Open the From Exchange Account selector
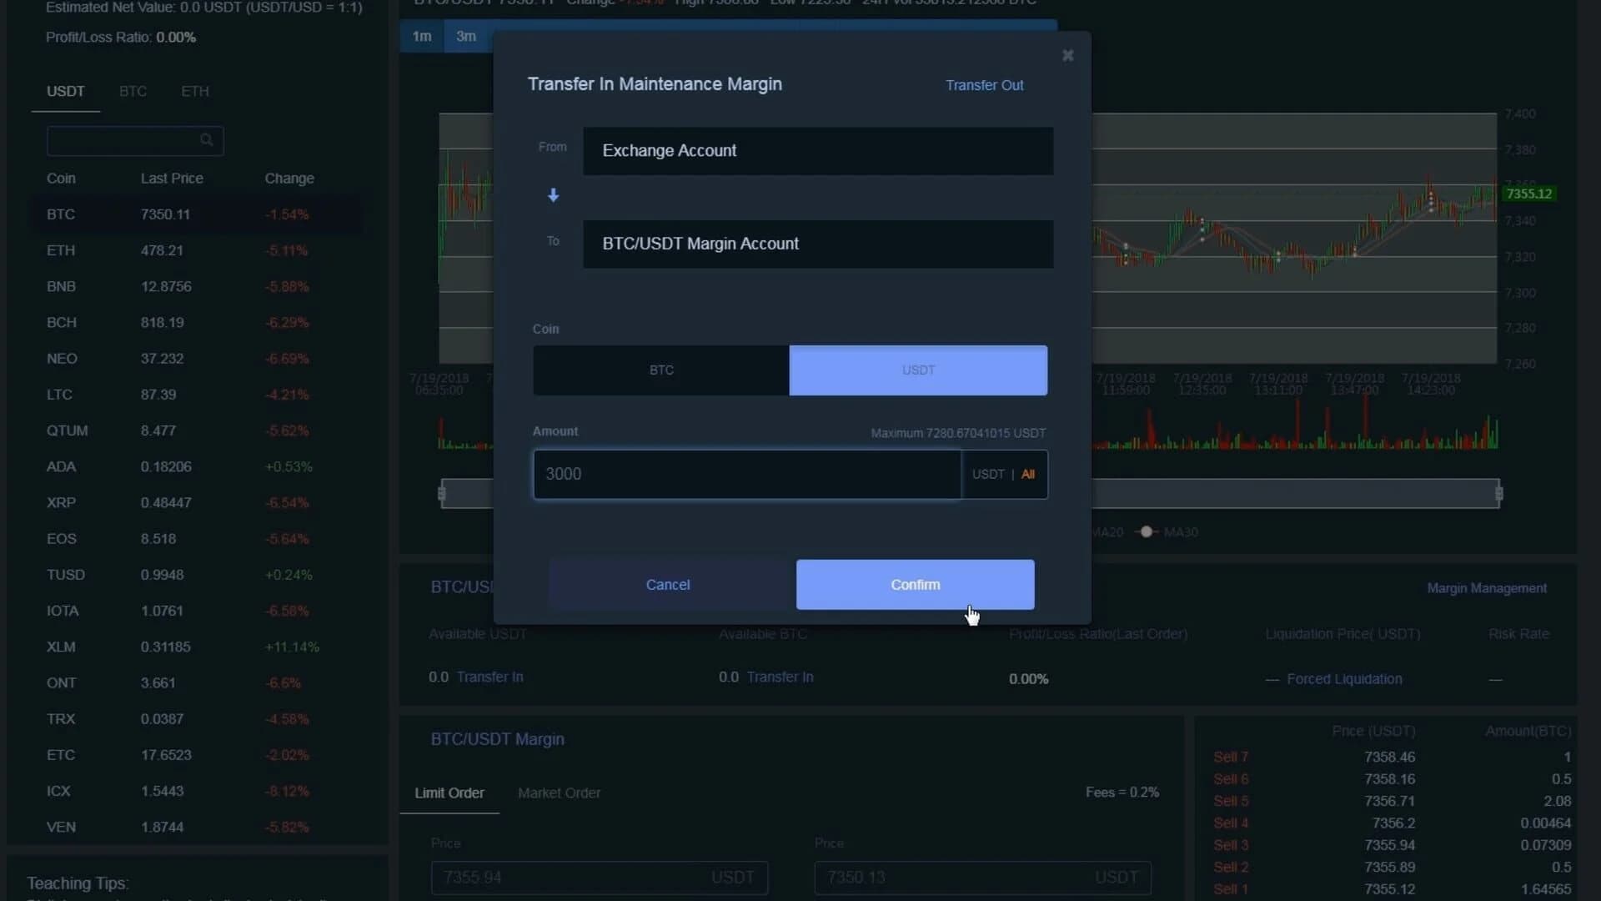Viewport: 1601px width, 901px height. [x=817, y=151]
